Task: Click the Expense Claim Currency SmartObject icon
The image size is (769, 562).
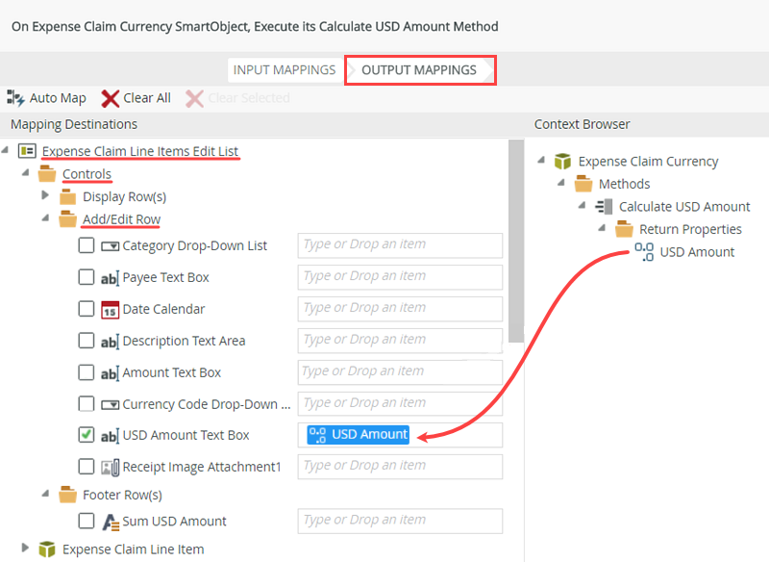Action: click(562, 161)
